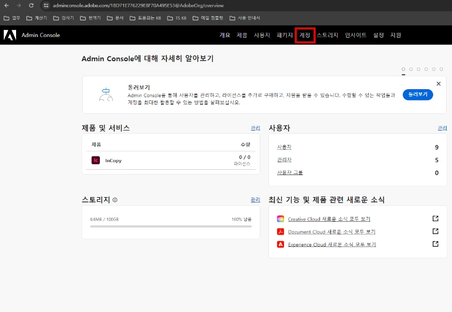
Task: Open the 패키지 tab
Action: pos(285,35)
